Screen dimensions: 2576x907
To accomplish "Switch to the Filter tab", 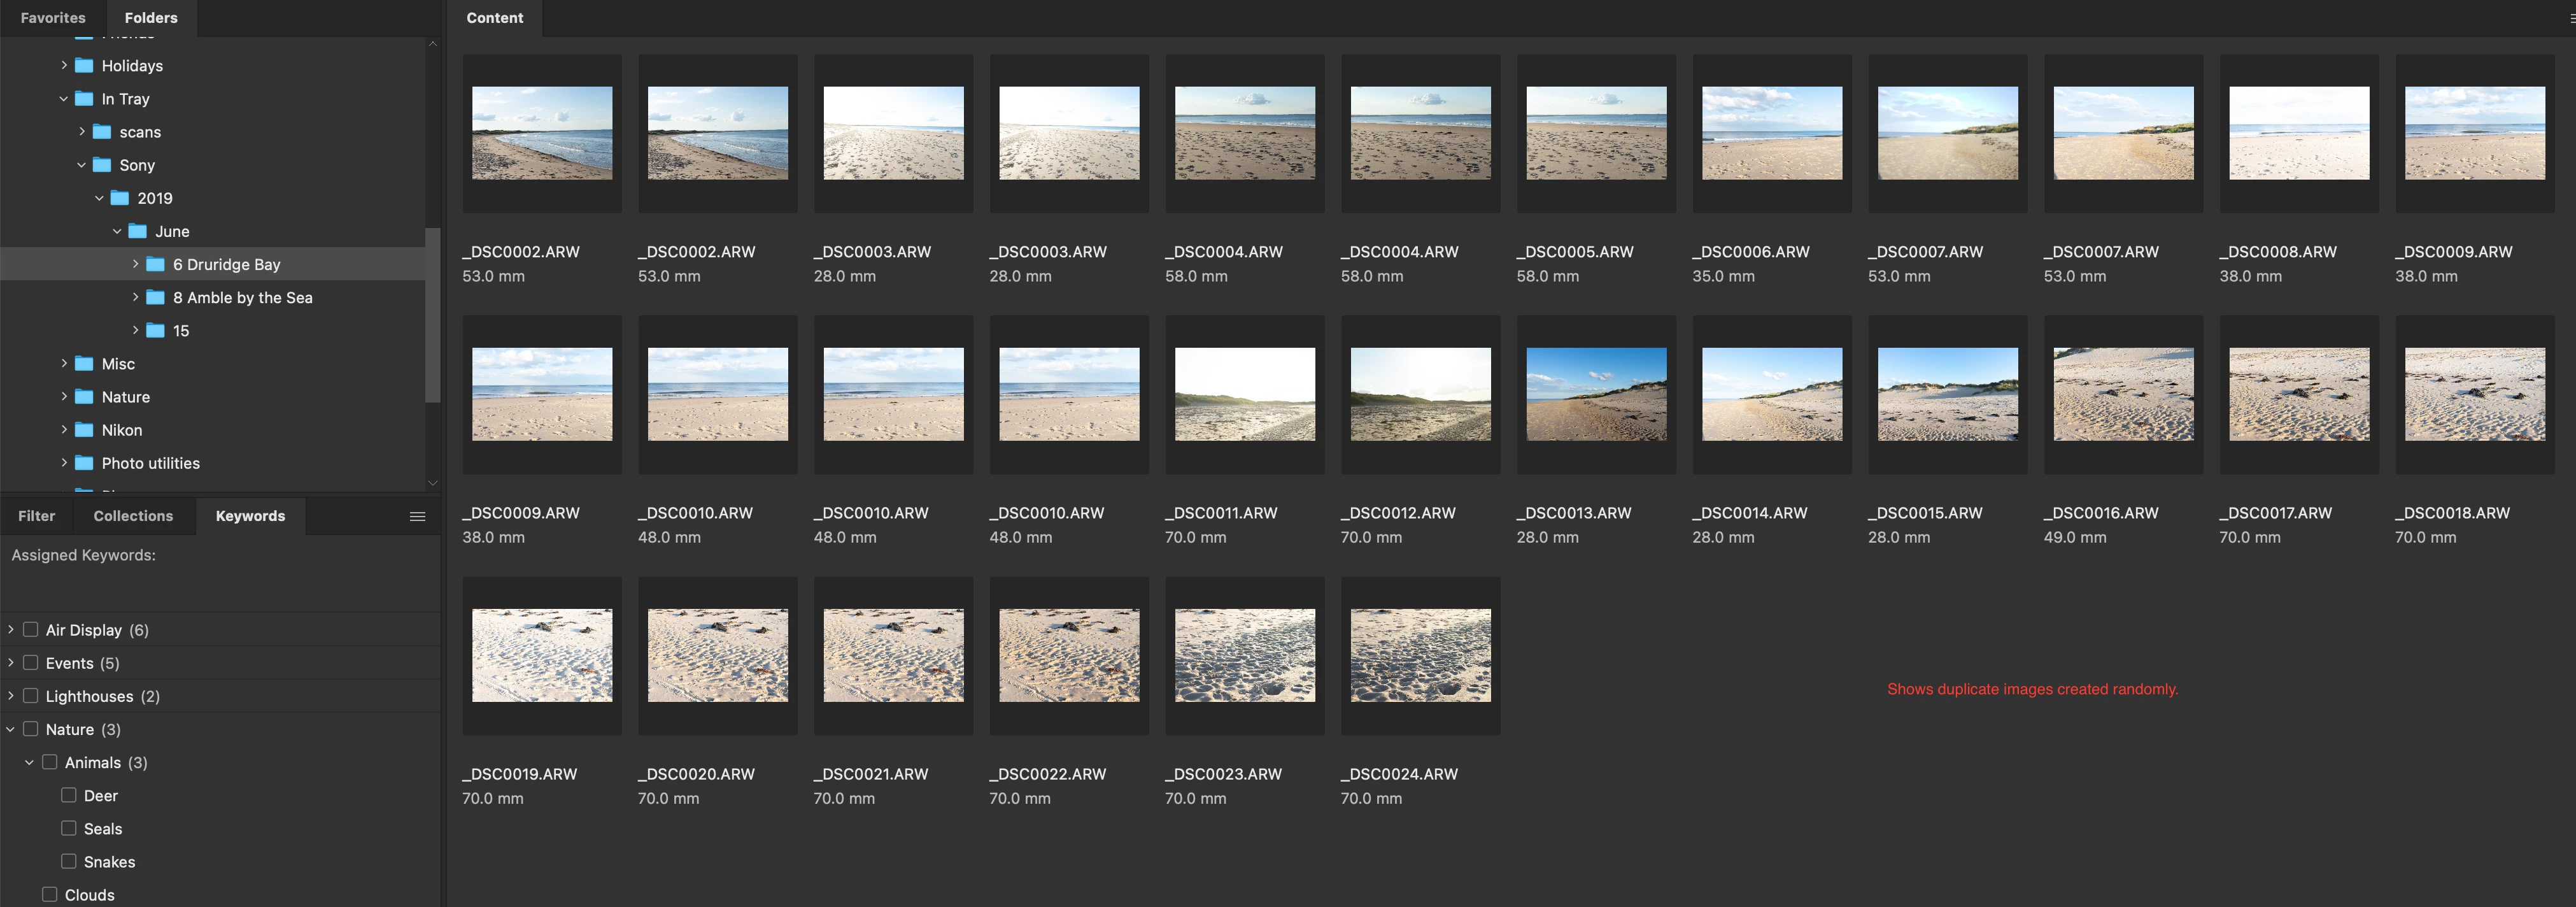I will tap(36, 516).
